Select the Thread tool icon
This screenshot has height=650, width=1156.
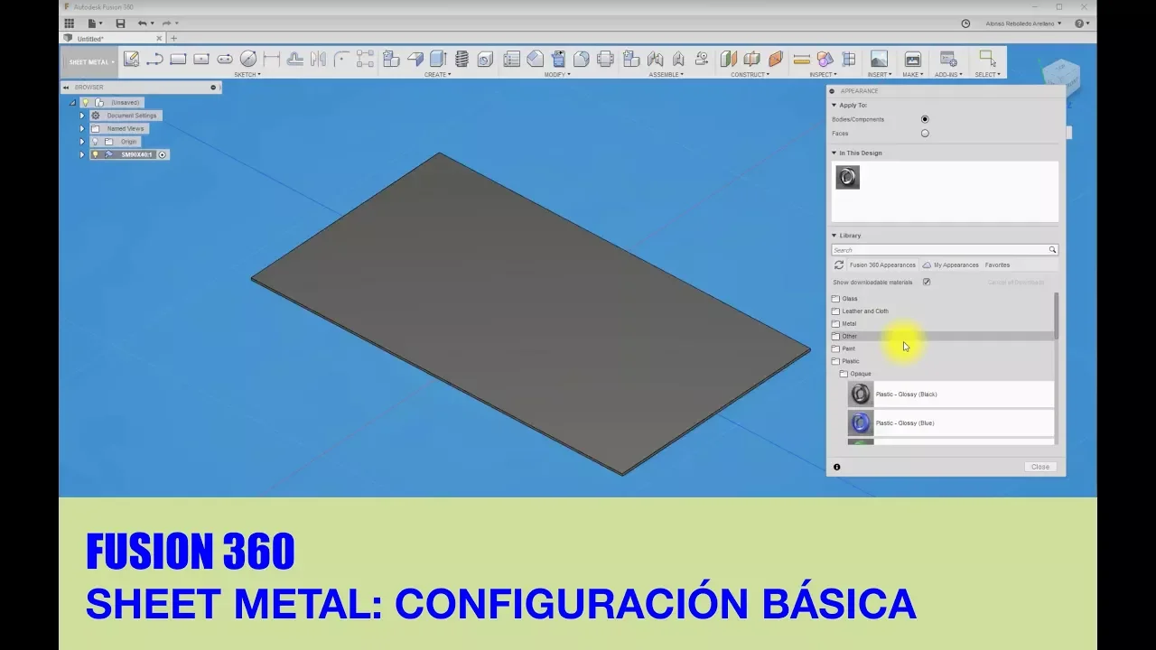(462, 59)
